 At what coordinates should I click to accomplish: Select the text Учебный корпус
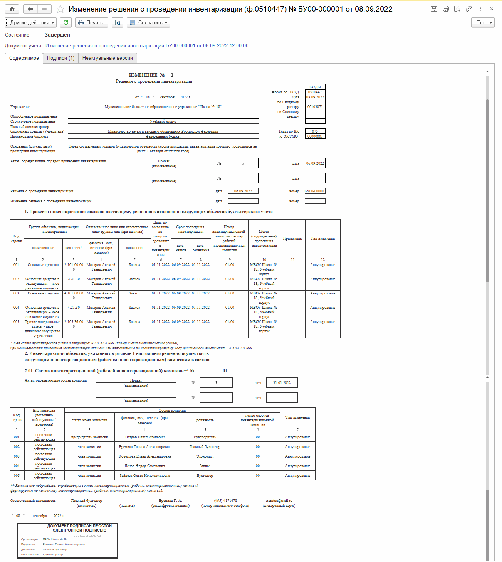pyautogui.click(x=163, y=121)
